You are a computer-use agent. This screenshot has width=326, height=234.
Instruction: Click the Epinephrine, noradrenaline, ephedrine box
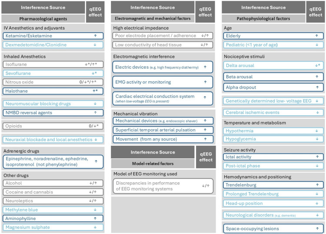53,161
